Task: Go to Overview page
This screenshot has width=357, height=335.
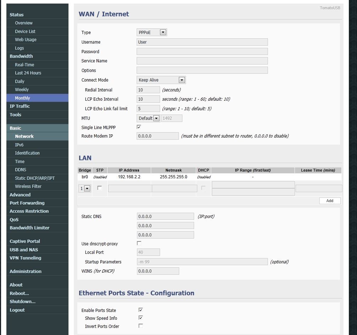Action: (24, 23)
